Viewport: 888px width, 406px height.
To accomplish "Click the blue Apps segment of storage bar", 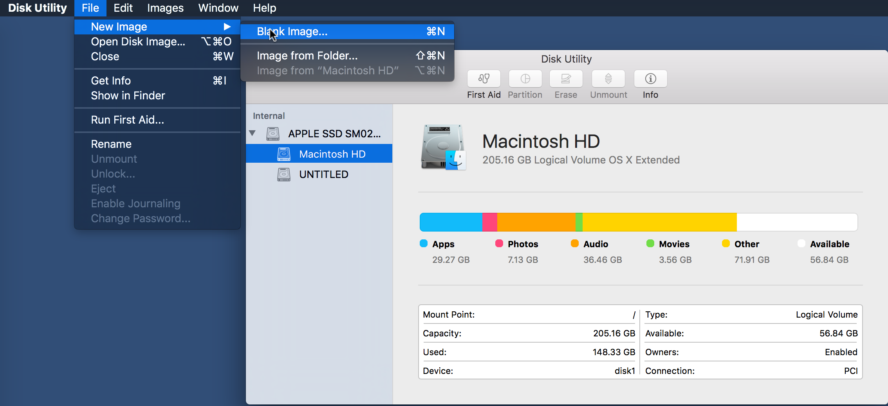I will click(x=451, y=222).
